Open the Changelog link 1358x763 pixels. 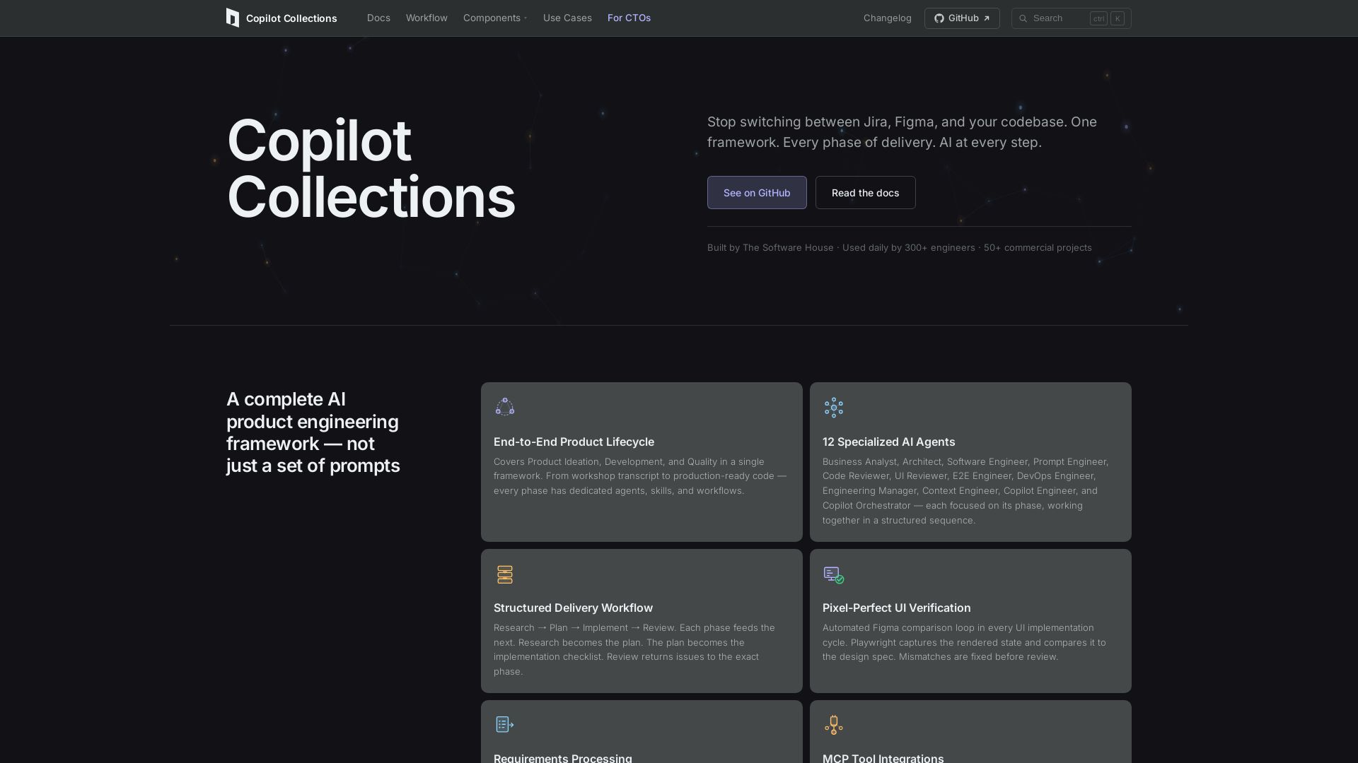[x=887, y=18]
